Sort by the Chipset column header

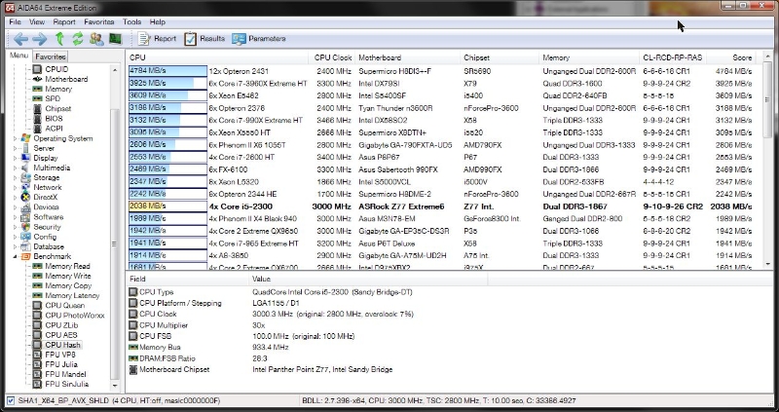coord(500,57)
